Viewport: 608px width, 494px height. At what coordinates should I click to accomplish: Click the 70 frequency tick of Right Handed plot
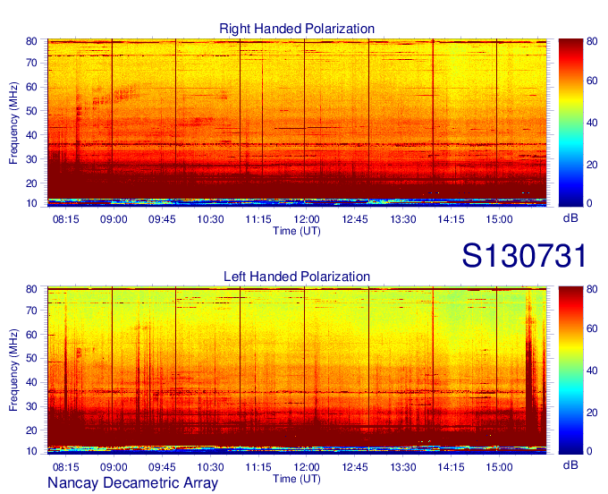point(31,63)
